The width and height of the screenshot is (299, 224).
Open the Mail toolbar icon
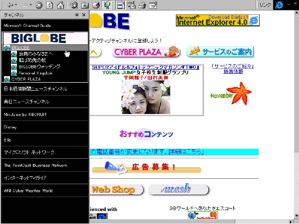pyautogui.click(x=132, y=5)
